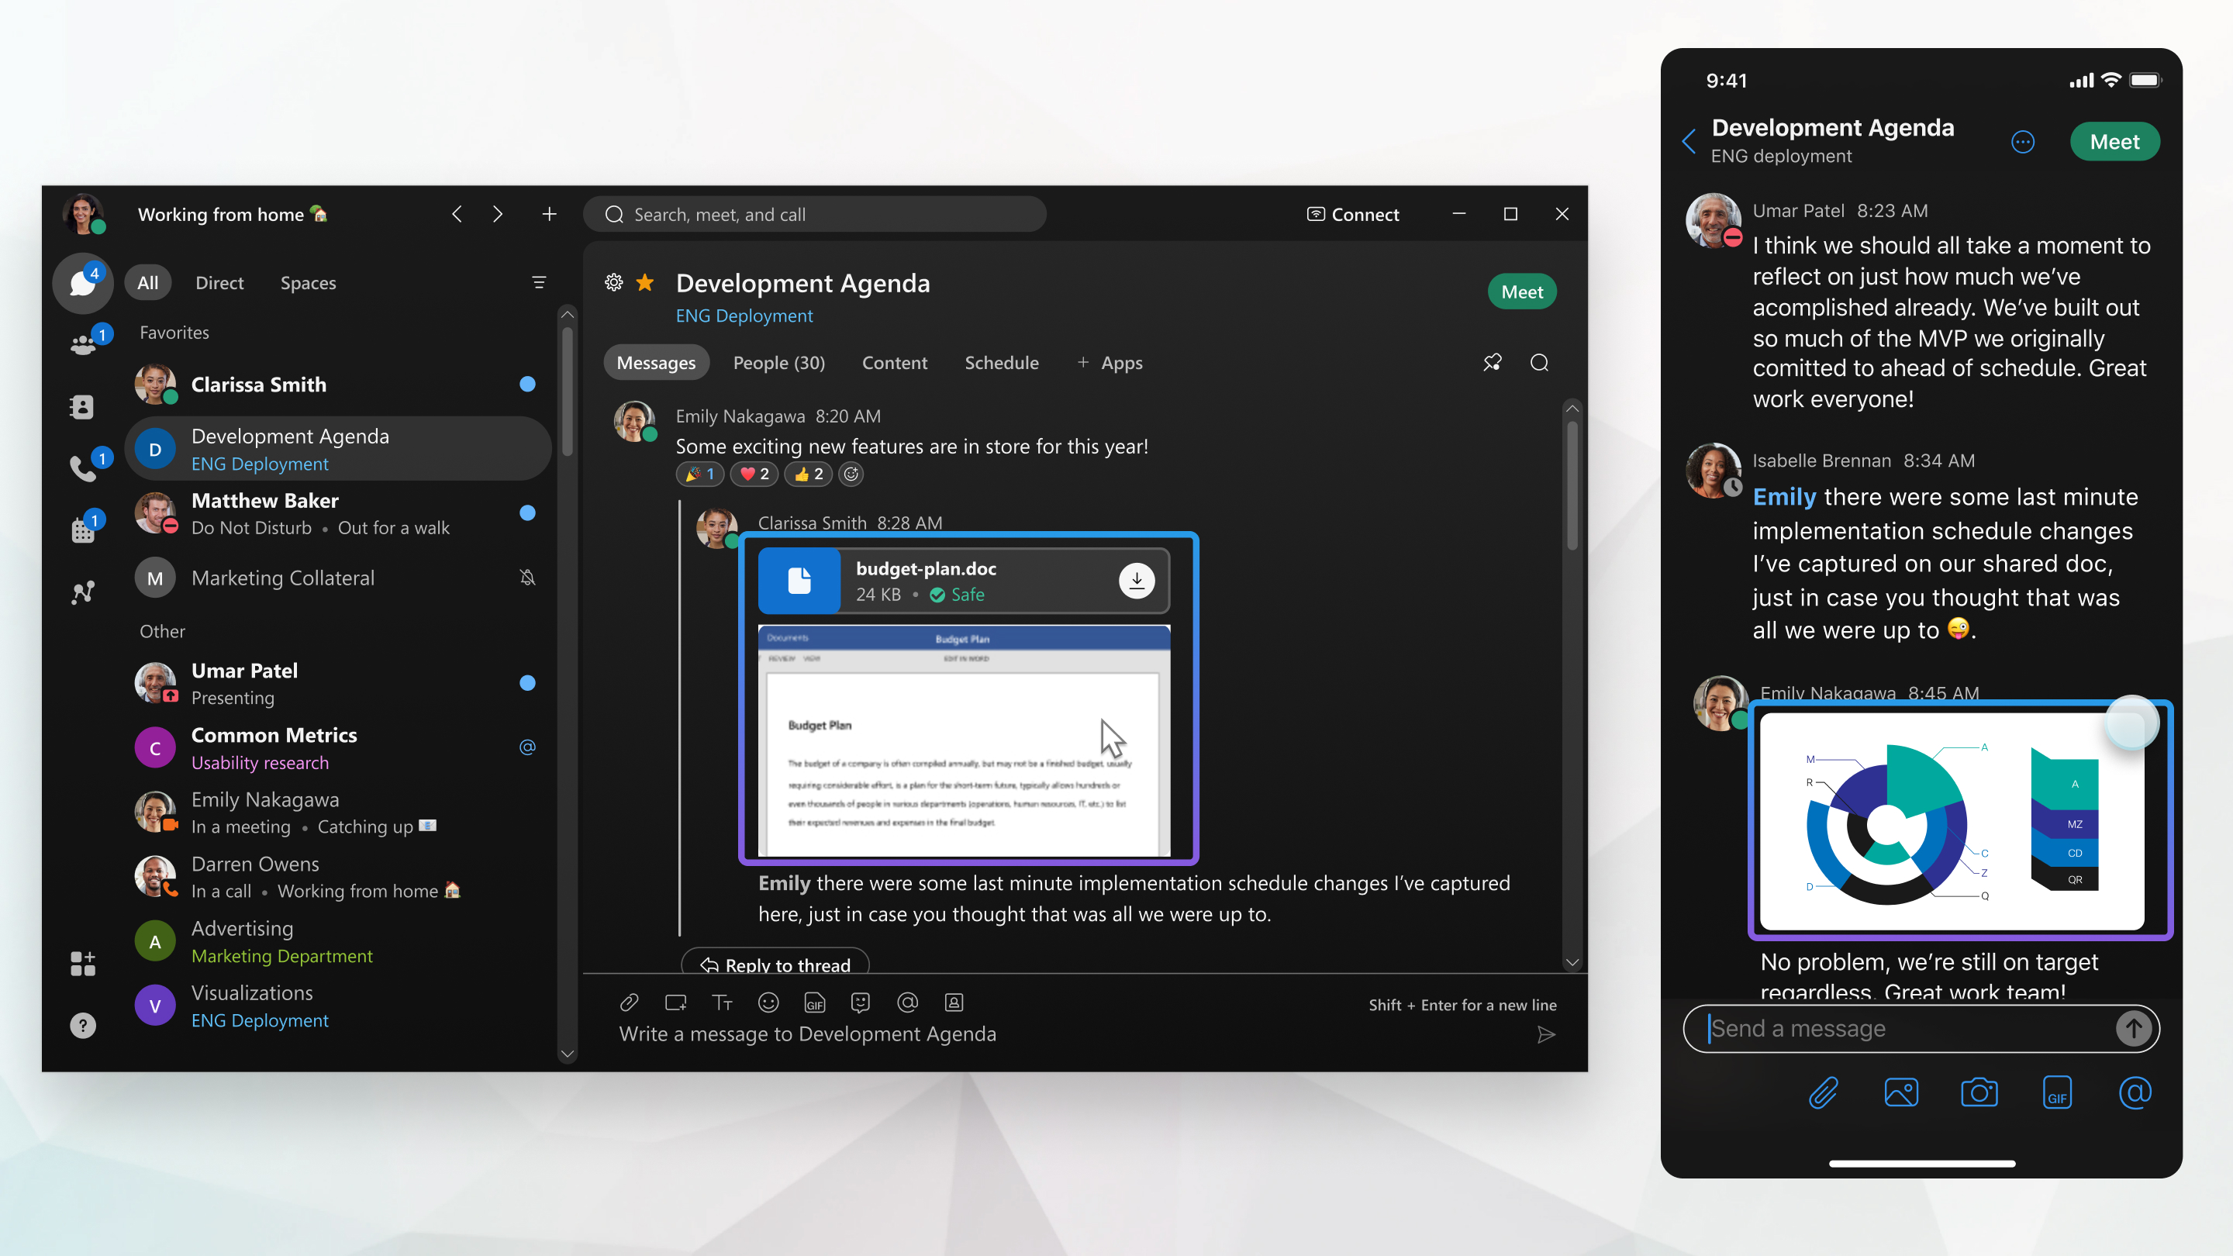Image resolution: width=2233 pixels, height=1256 pixels.
Task: Expand the navigation back chevron on mobile
Action: tap(1689, 140)
